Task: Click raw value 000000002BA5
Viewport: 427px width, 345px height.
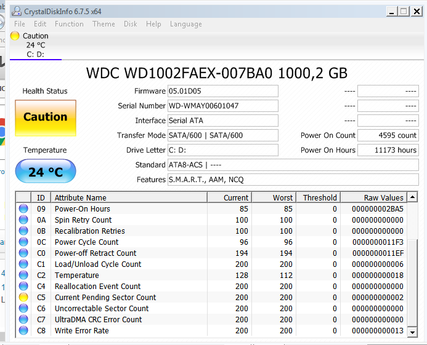Action: click(378, 208)
